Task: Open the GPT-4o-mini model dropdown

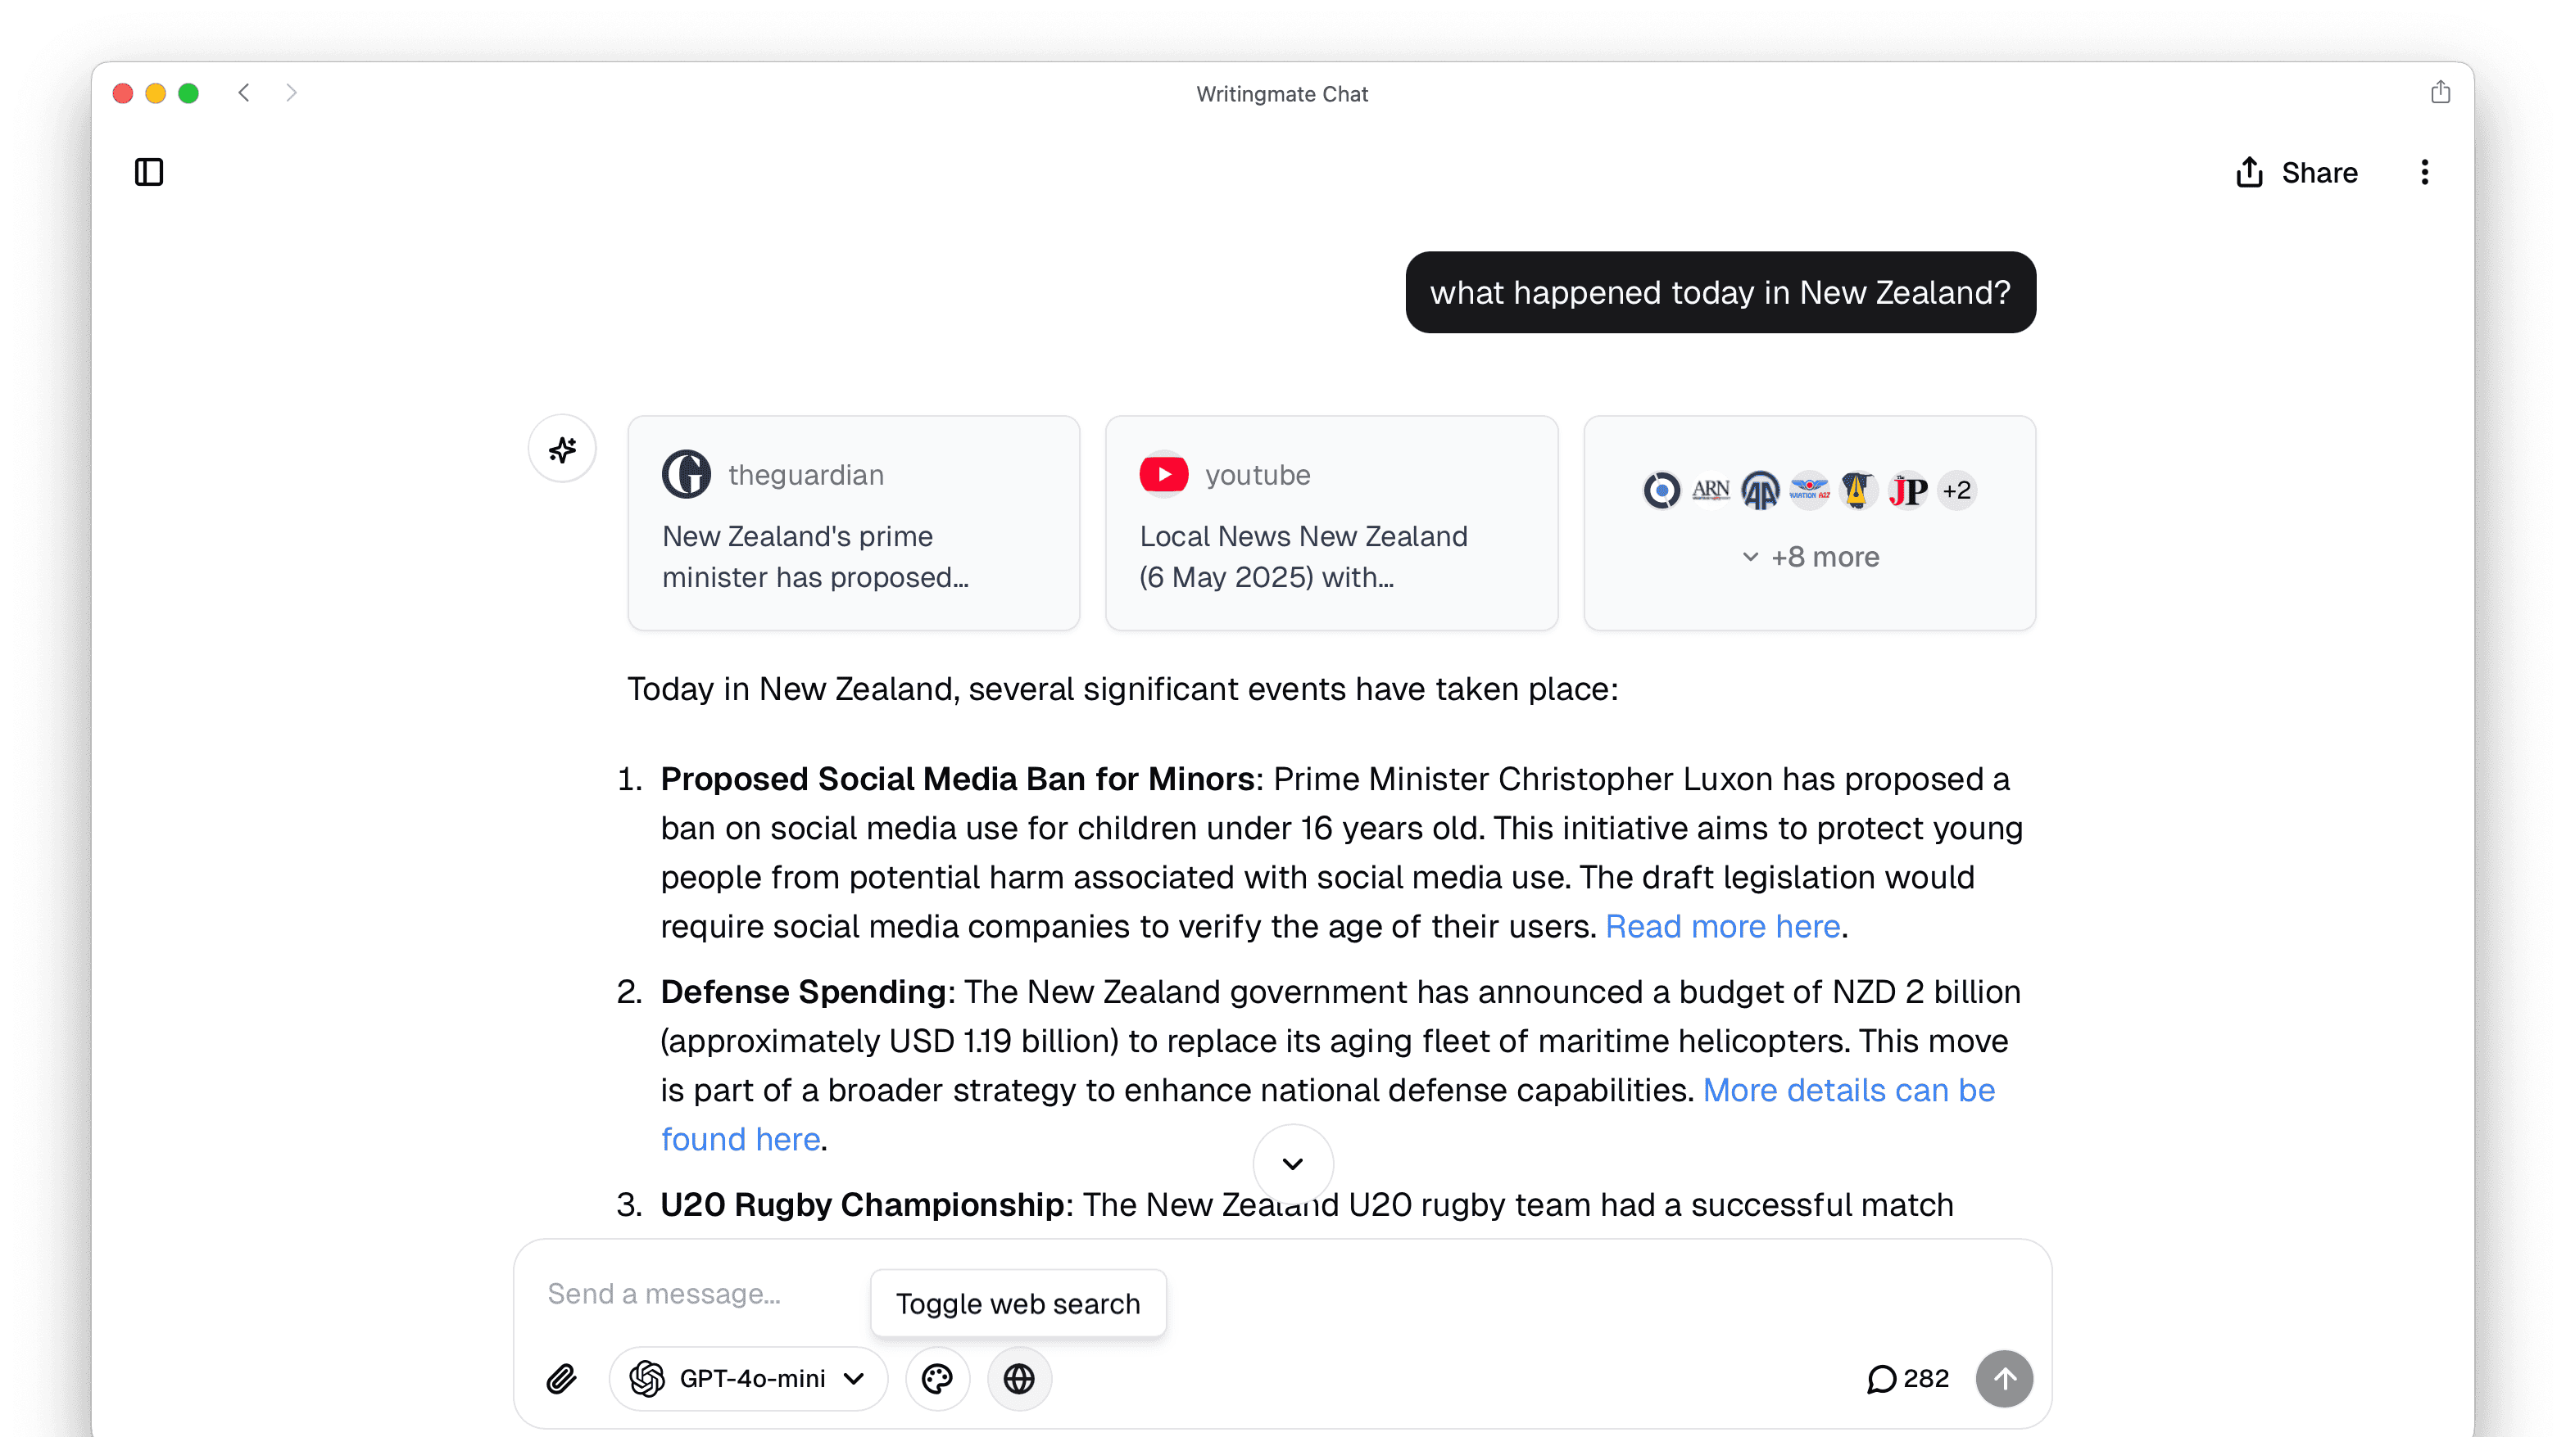Action: coord(747,1379)
